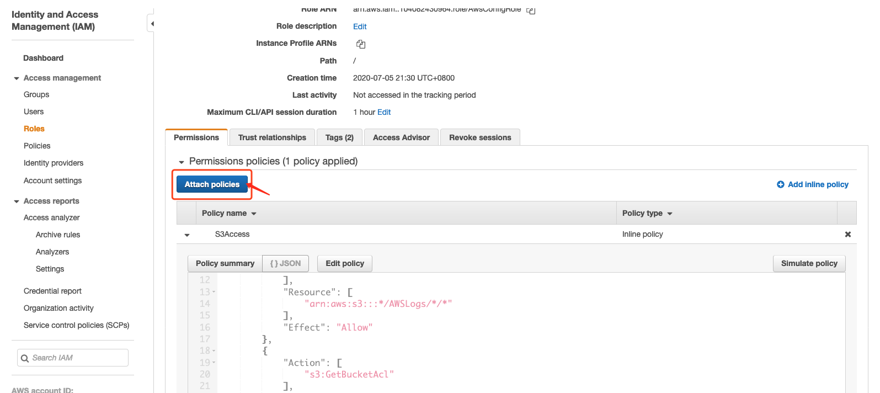Click the "s3:GetBucketAcl" action string
880x393 pixels.
(x=349, y=374)
